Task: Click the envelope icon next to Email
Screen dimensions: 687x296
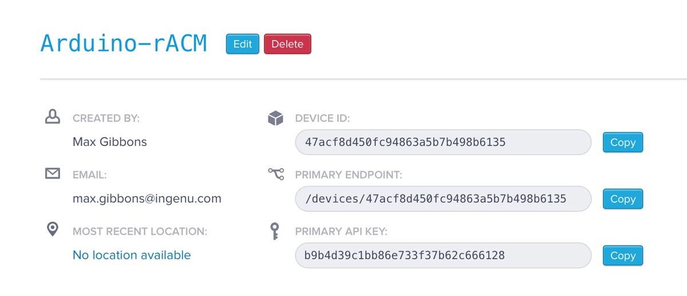Action: [x=53, y=173]
